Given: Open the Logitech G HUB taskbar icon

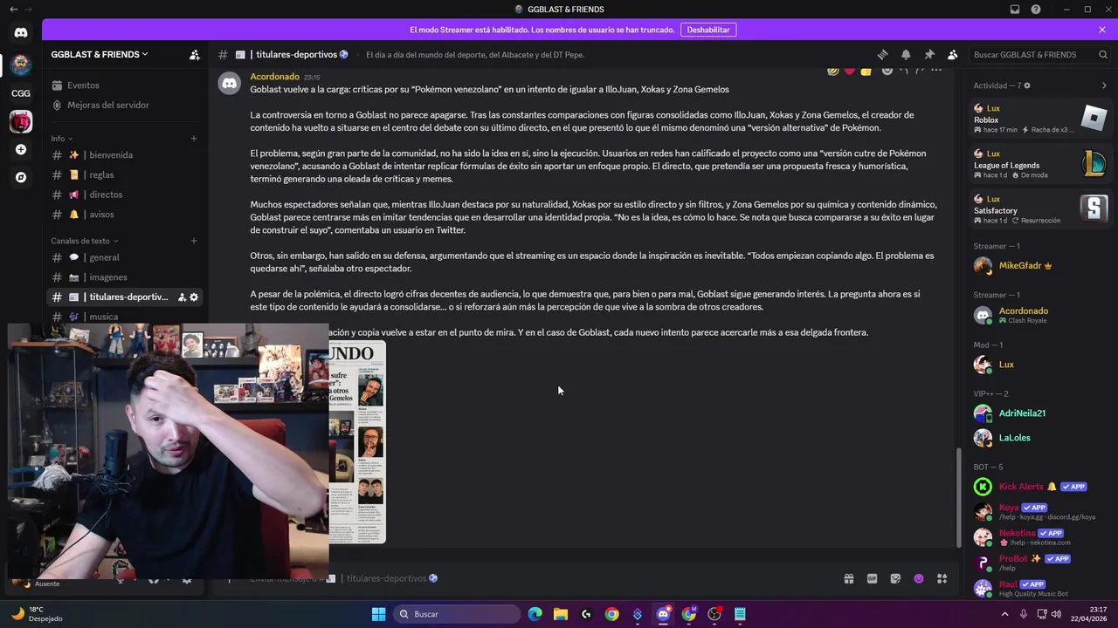Looking at the screenshot, I should [586, 614].
